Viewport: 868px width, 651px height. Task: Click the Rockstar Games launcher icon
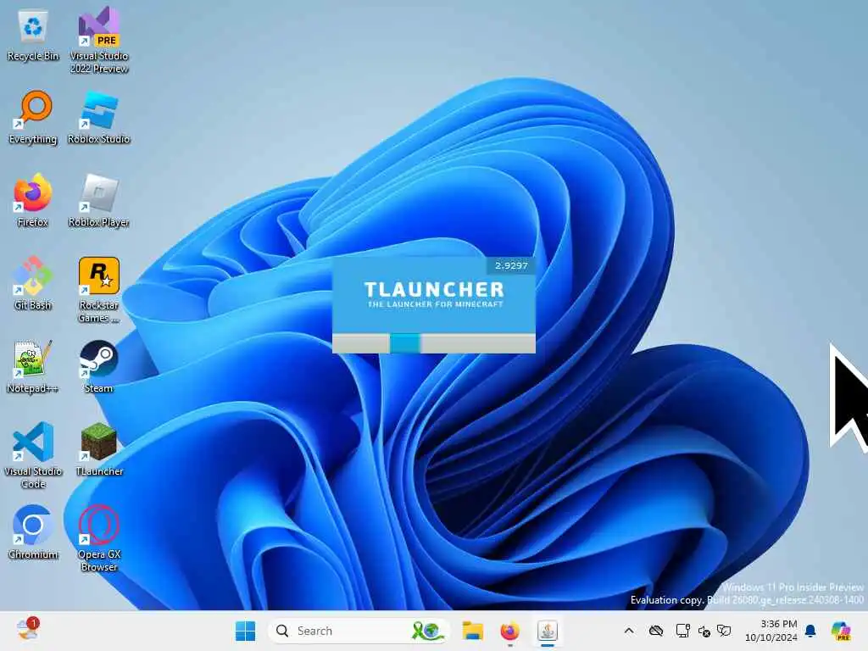point(98,290)
